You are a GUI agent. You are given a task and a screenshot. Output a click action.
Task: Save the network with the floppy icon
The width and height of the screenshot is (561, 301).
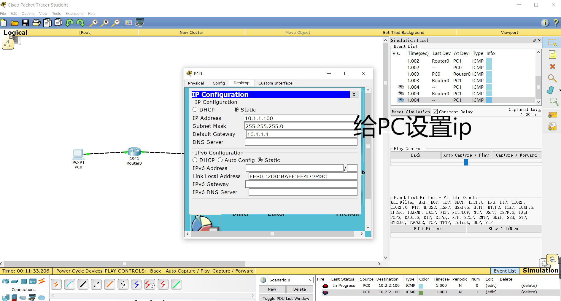click(26, 23)
